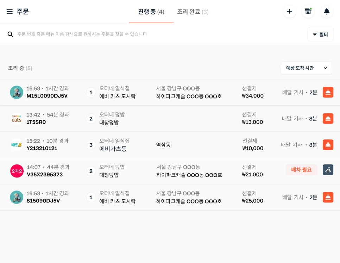Screen dimensions: 340x263
Task: Click the search magnifier icon
Action: [x=11, y=34]
